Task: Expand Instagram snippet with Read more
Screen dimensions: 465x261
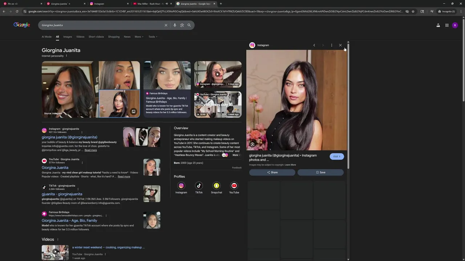Action: pos(91,150)
